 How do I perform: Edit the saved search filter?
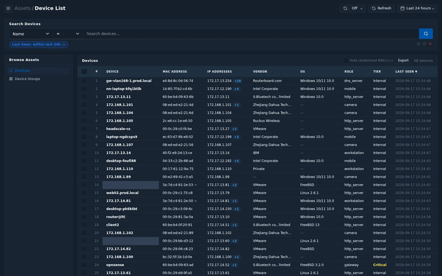coord(424,44)
